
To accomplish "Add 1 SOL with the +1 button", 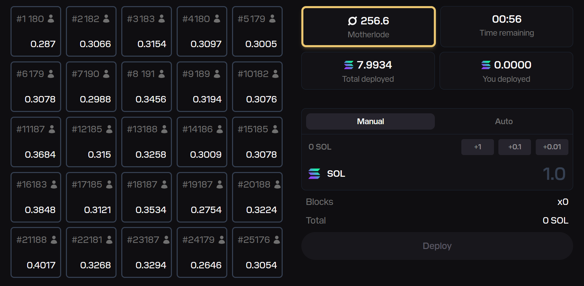I will click(x=477, y=147).
